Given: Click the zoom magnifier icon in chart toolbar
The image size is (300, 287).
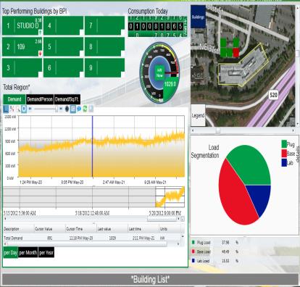Looking at the screenshot, I should click(x=18, y=109).
